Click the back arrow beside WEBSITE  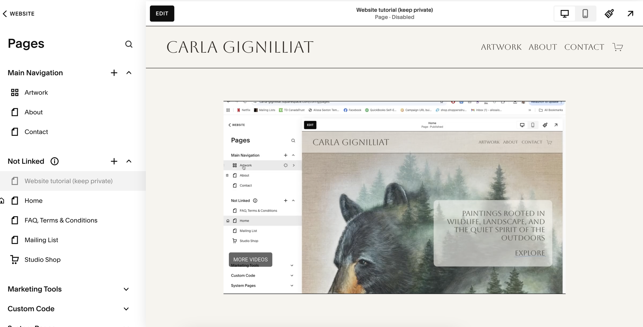5,14
